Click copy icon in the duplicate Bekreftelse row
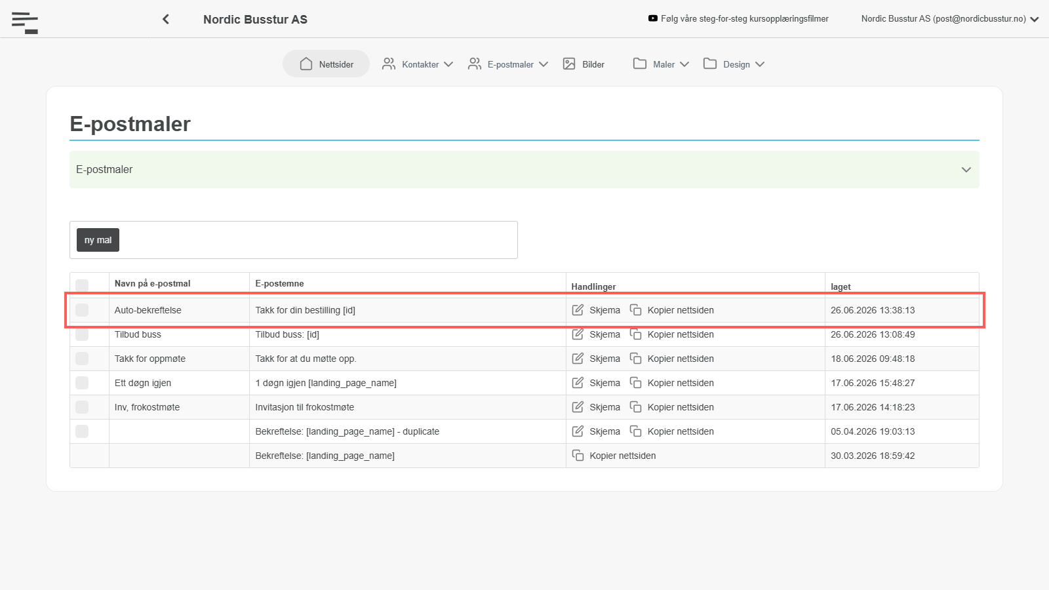 pyautogui.click(x=635, y=431)
